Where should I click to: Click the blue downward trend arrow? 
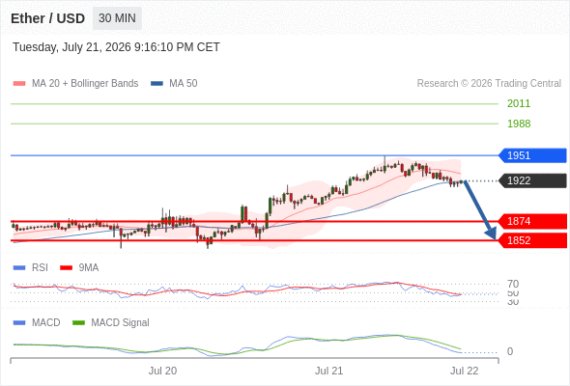coord(480,209)
